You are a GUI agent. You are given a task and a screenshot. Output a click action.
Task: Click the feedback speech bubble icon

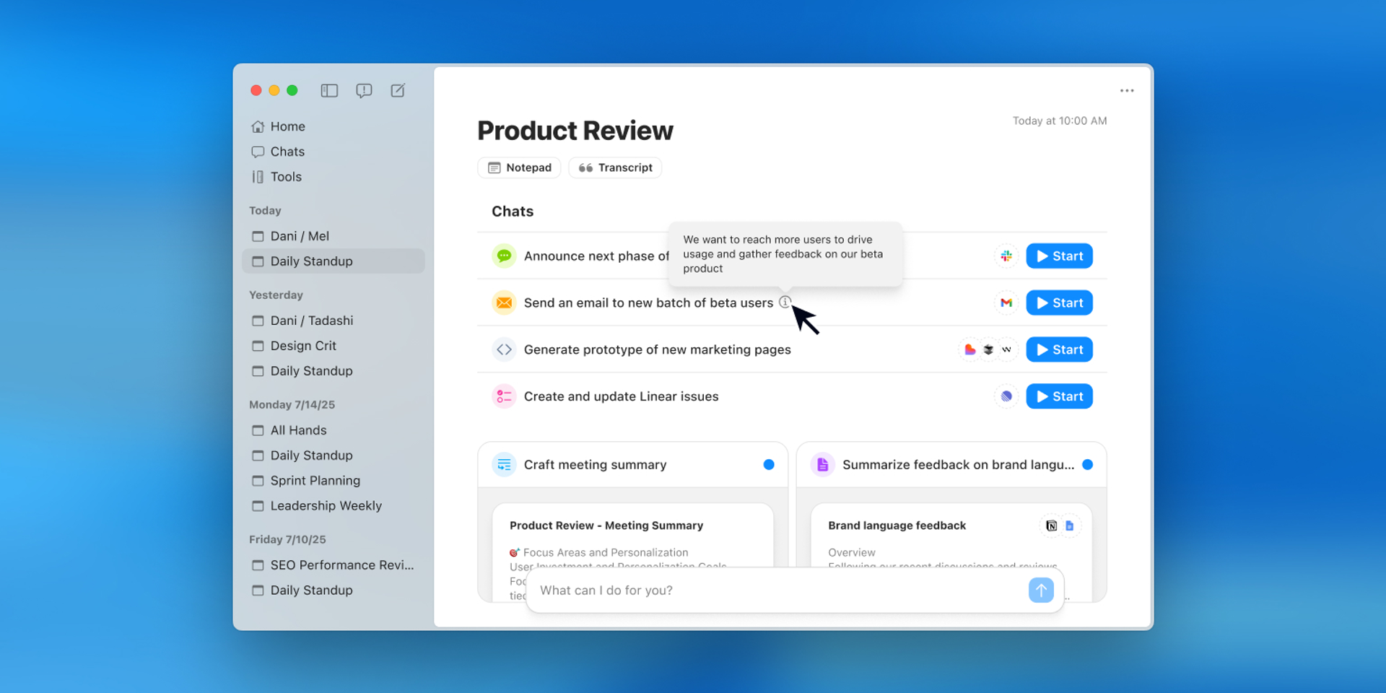(364, 90)
